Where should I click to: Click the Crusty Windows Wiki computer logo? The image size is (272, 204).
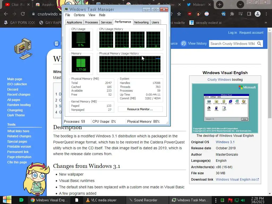pos(23,49)
